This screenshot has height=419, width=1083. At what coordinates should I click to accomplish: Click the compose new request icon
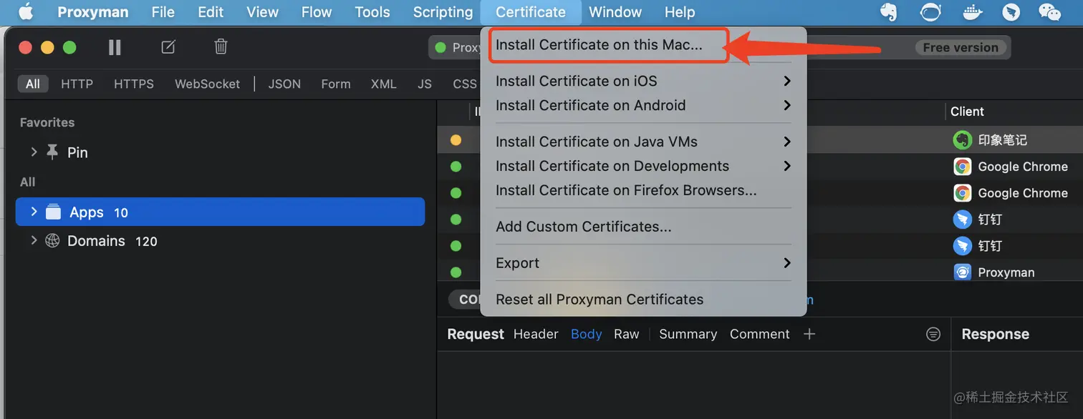[168, 47]
